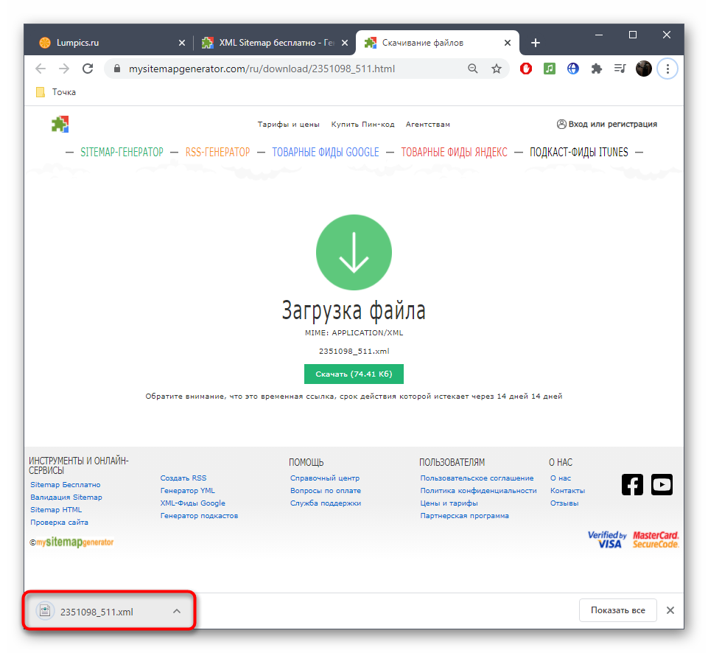Screen dimensions: 708x653
Task: Open the YouTube social icon
Action: click(x=662, y=484)
